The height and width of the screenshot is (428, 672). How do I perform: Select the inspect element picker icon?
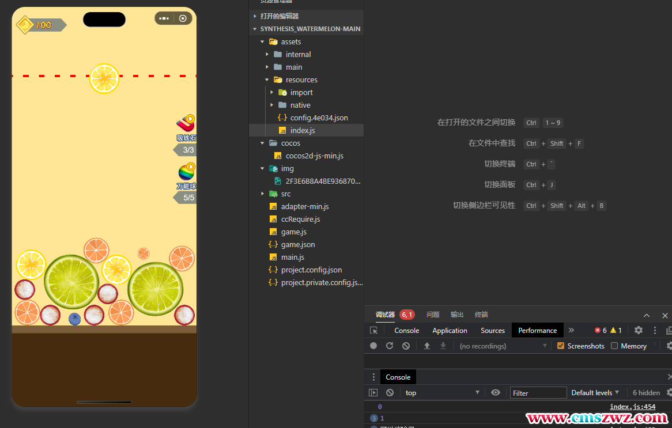[x=374, y=330]
